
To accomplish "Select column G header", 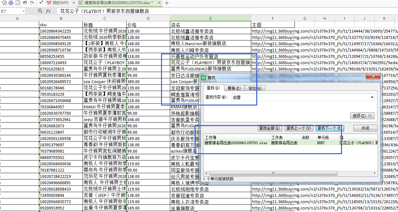I will pos(305,19).
